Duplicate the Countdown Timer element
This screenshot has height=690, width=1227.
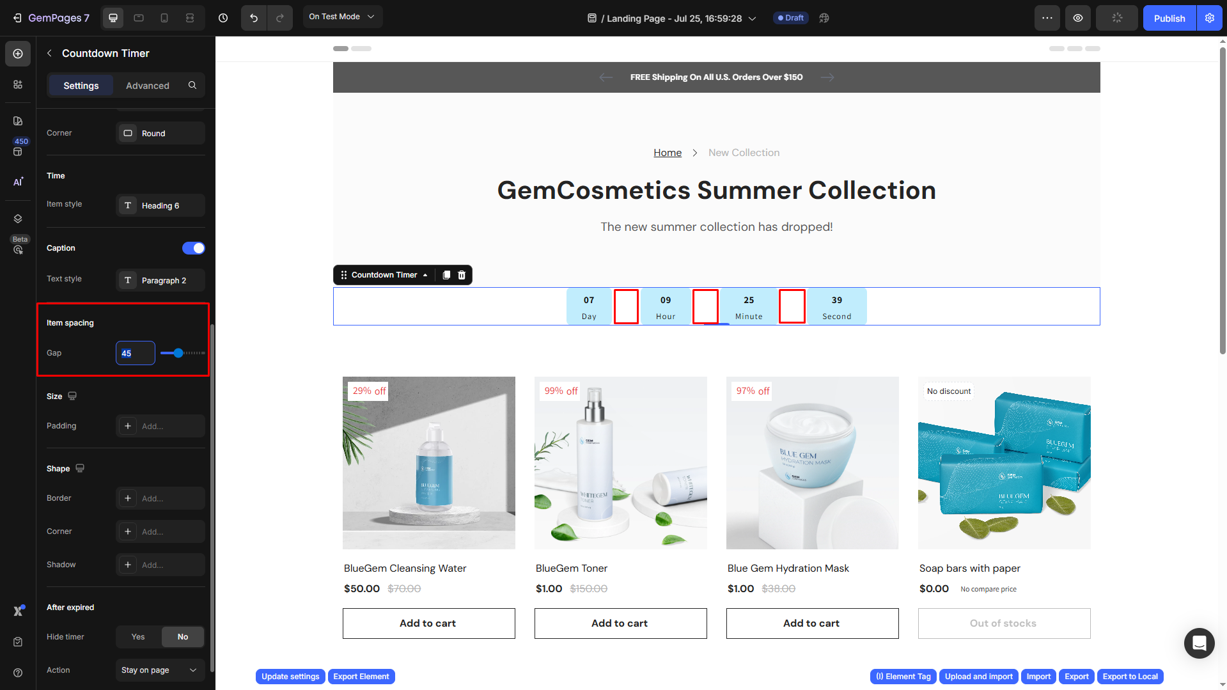446,275
